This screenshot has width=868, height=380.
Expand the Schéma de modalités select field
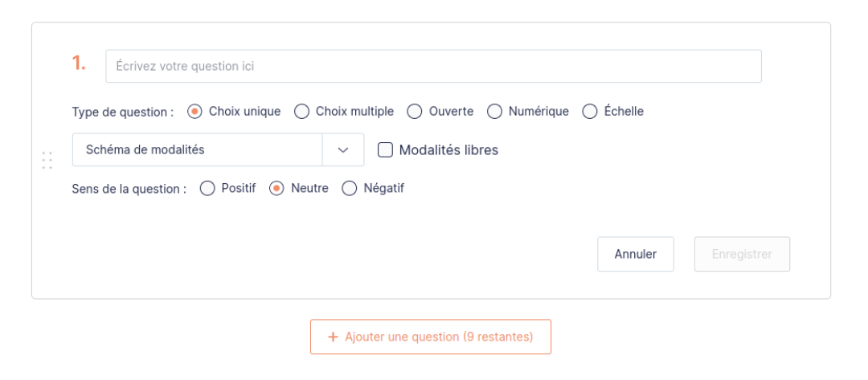[x=197, y=150]
